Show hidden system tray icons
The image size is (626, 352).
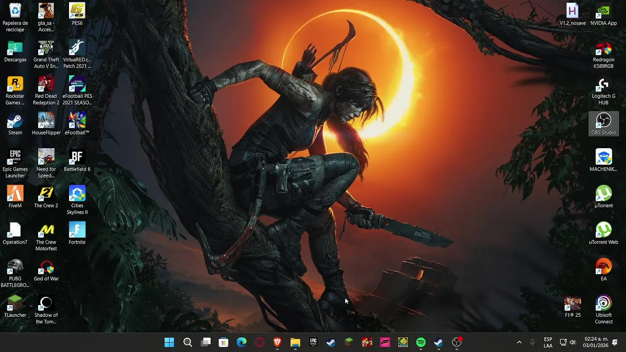(519, 342)
